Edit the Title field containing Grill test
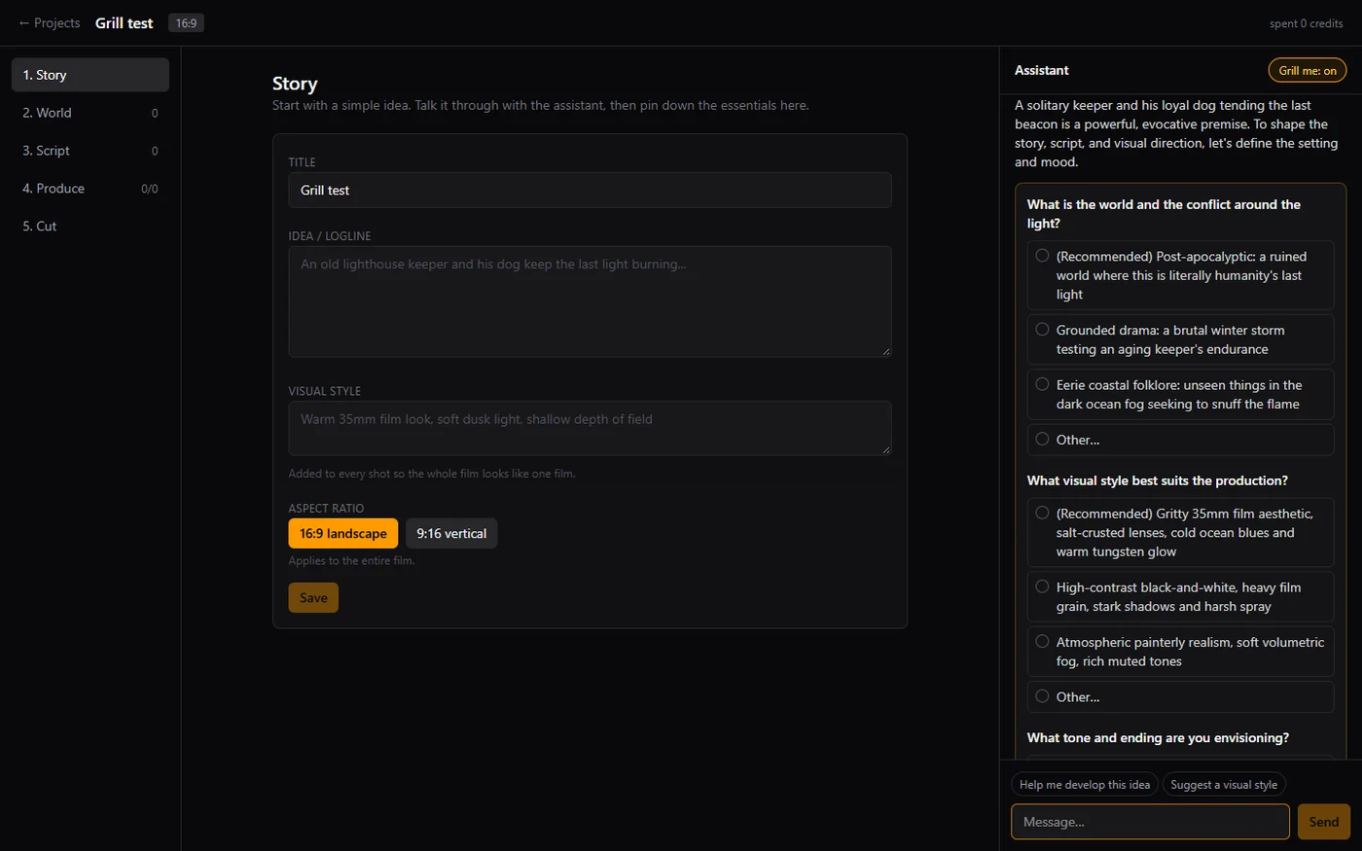Screen dimensions: 1362x851 point(590,190)
